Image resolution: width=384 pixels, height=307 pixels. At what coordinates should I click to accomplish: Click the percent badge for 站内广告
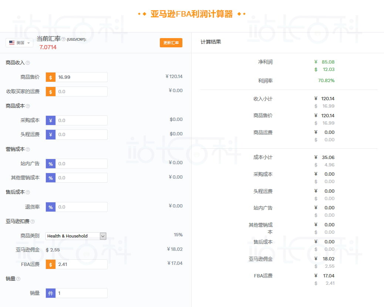click(51, 164)
